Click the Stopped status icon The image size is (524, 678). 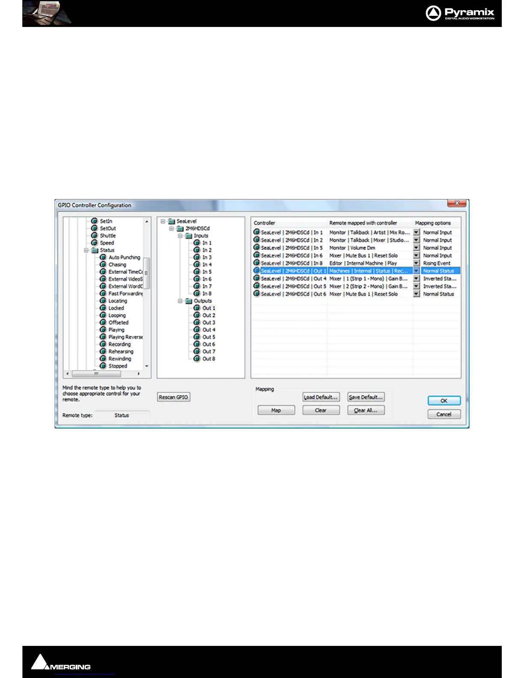pos(103,366)
